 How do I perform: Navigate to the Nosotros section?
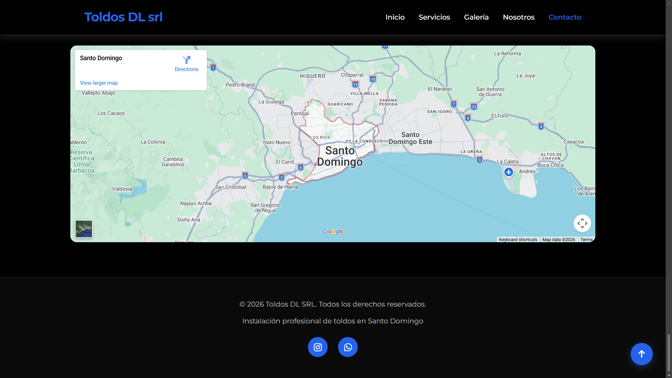518,17
